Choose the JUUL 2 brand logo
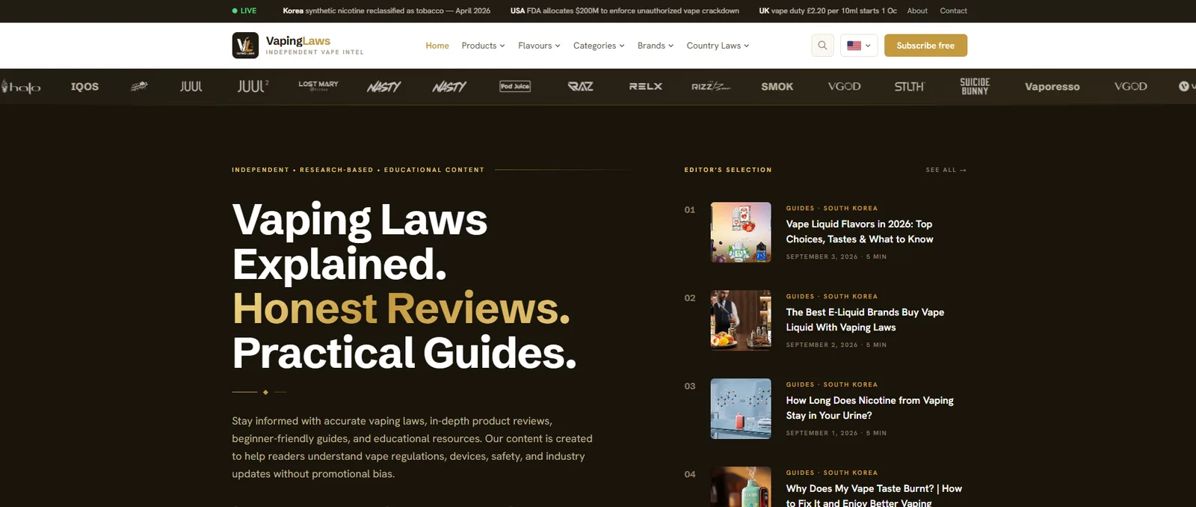Screen dimensions: 1196x507 pyautogui.click(x=253, y=87)
